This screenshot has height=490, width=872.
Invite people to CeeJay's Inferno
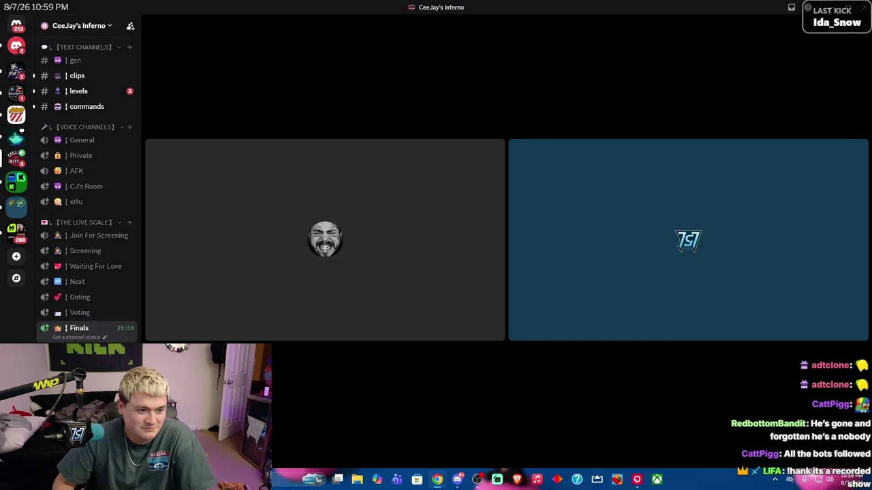click(x=130, y=26)
